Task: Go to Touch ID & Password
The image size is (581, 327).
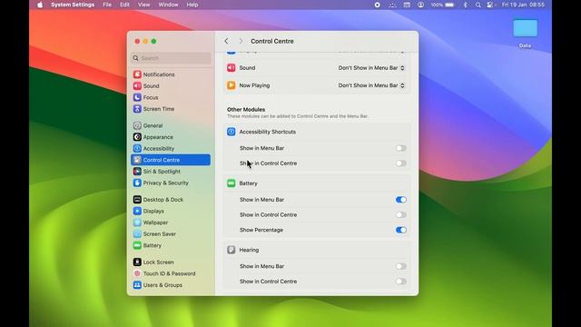Action: point(164,273)
